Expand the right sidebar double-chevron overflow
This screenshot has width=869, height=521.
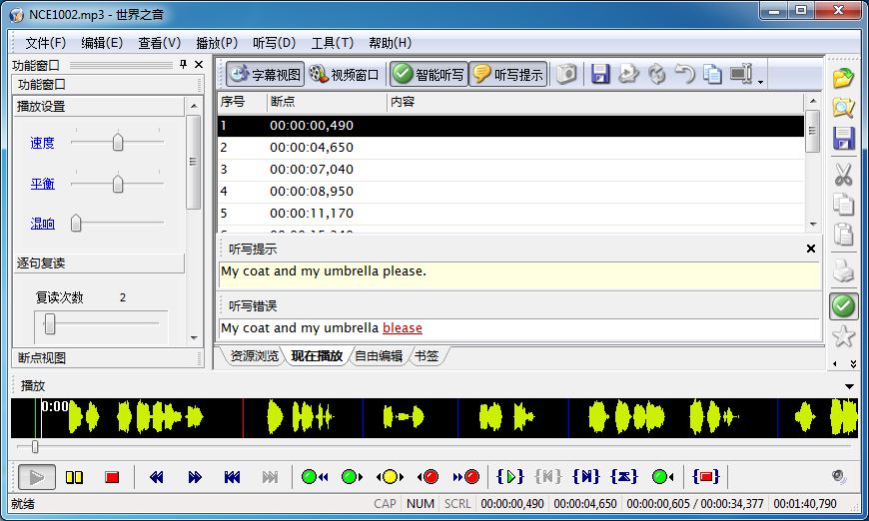853,363
